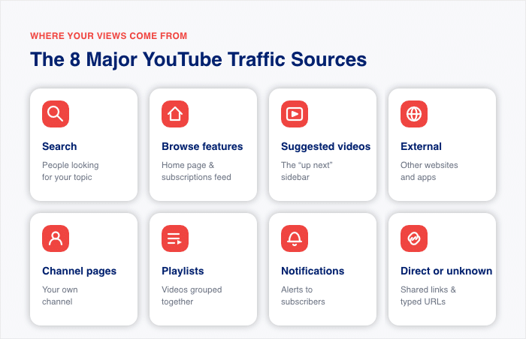Select the 'Direct or unknown' card title
Viewport: 526px width, 339px height.
point(446,271)
